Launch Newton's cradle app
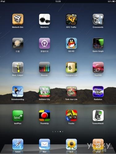 pos(45,19)
